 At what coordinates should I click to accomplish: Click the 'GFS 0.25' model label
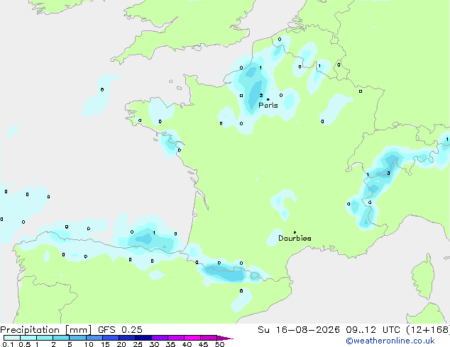(x=120, y=330)
